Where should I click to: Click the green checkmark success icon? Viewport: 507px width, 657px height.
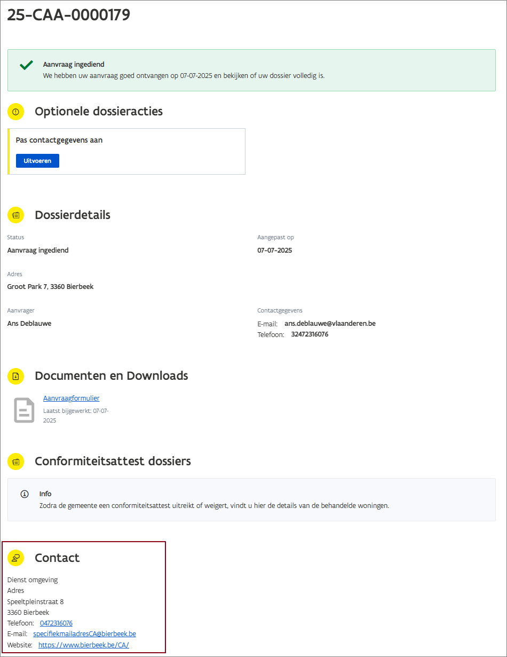(26, 65)
